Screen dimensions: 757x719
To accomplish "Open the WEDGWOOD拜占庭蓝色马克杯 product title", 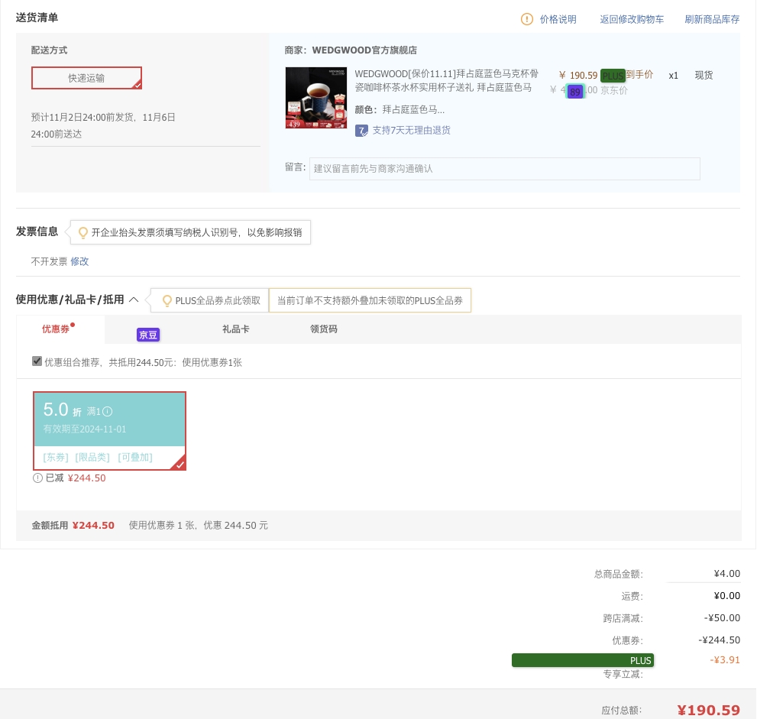I will pyautogui.click(x=447, y=81).
